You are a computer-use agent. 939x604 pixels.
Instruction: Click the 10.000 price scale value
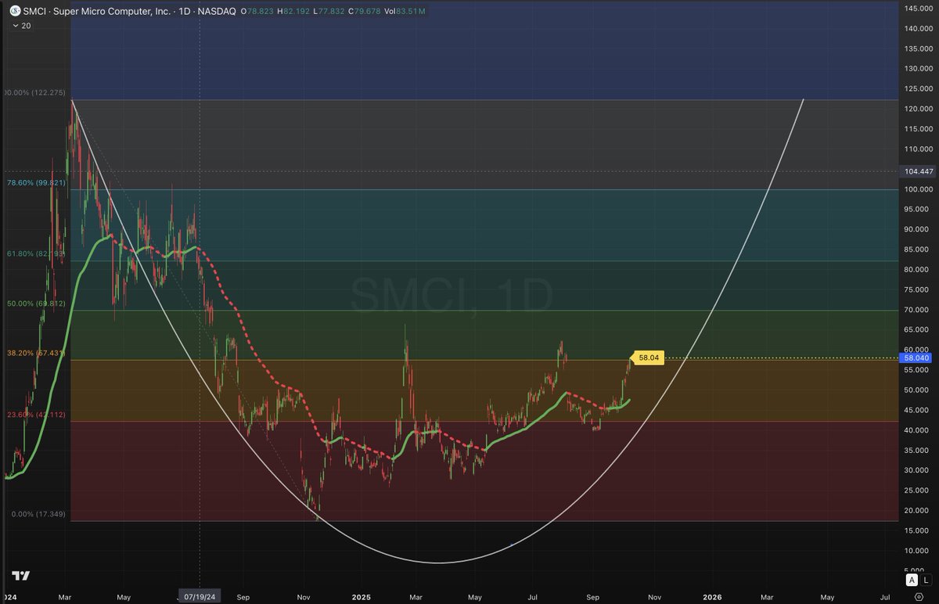click(x=917, y=551)
